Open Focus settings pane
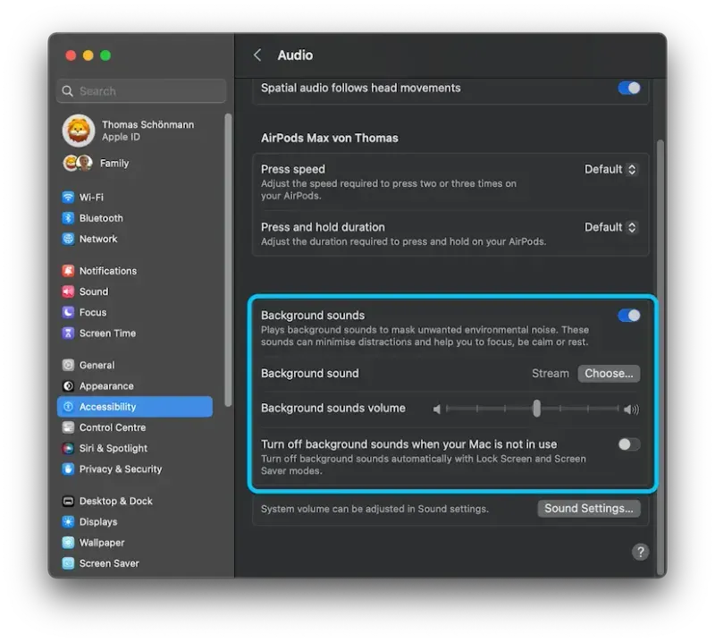This screenshot has height=642, width=715. pos(135,312)
